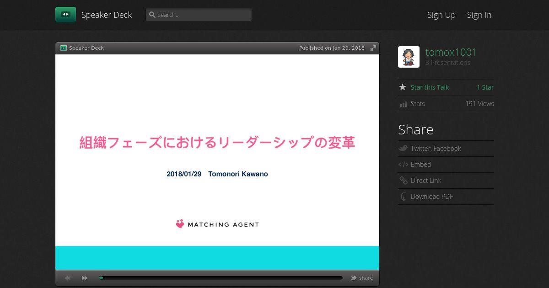Click the small Speaker Deck player logo
Screen dimensions: 549x288
[64, 48]
